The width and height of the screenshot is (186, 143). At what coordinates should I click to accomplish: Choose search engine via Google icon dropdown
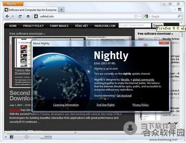coord(147,16)
